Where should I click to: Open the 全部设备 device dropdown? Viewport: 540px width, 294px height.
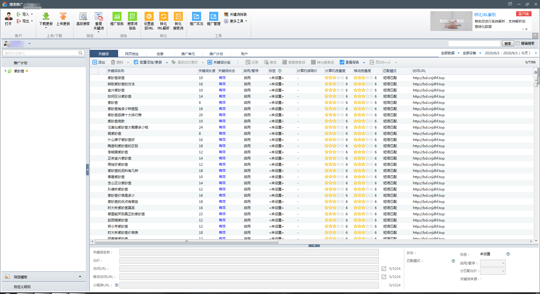point(472,53)
